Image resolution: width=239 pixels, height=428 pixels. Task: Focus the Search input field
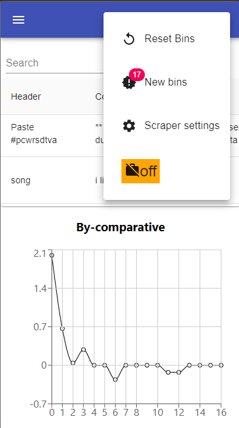tap(54, 63)
